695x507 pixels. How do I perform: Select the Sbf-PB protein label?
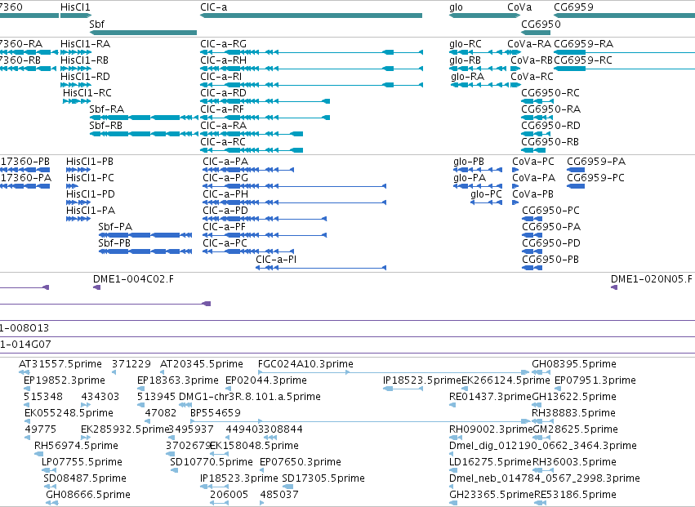point(114,242)
